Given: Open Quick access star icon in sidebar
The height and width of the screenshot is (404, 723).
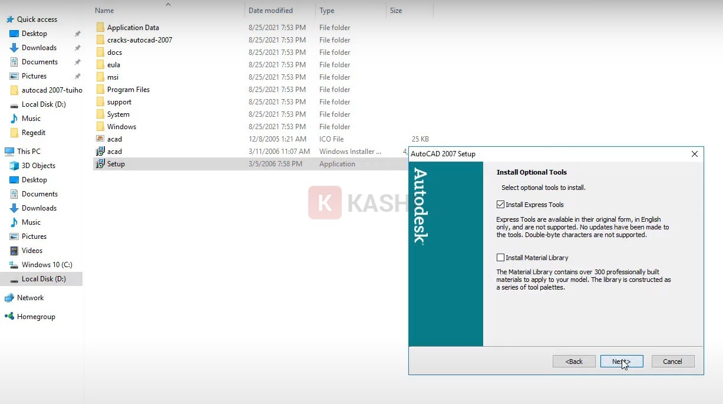Looking at the screenshot, I should point(9,19).
